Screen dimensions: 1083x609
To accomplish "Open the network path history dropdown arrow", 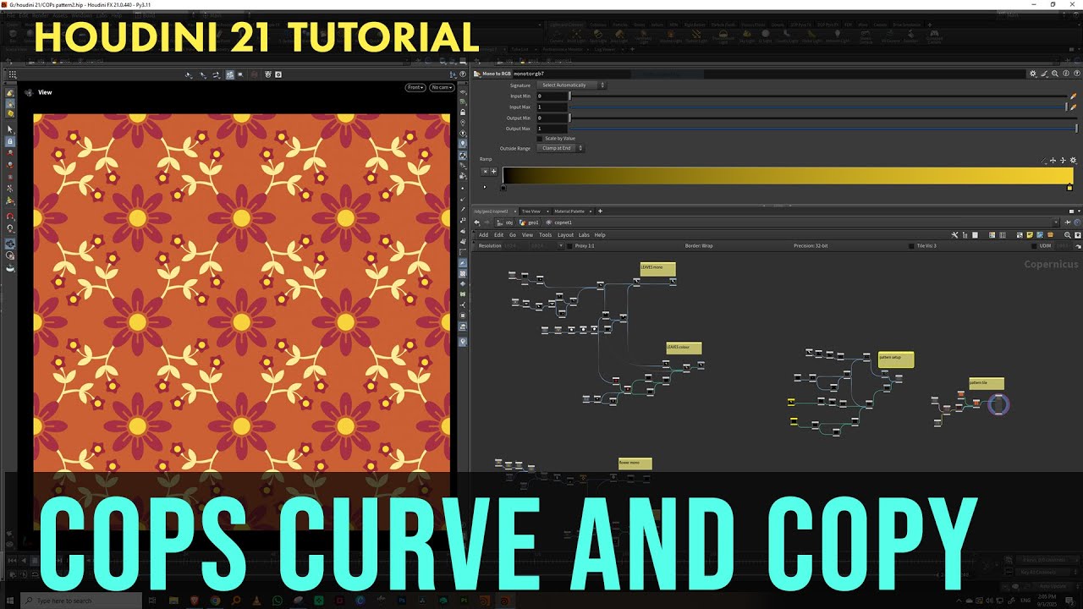I will point(1056,222).
